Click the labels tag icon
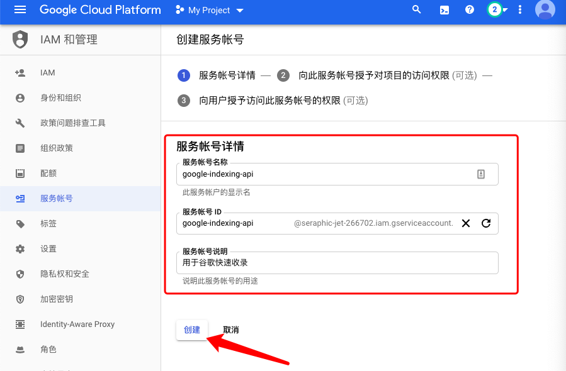Viewport: 566px width, 371px height. (x=20, y=223)
